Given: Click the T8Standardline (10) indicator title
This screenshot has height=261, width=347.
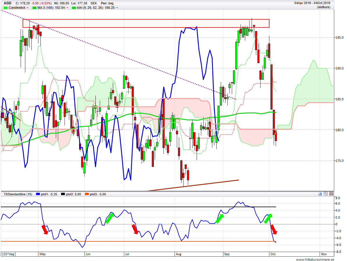Looking at the screenshot, I should [x=18, y=194].
